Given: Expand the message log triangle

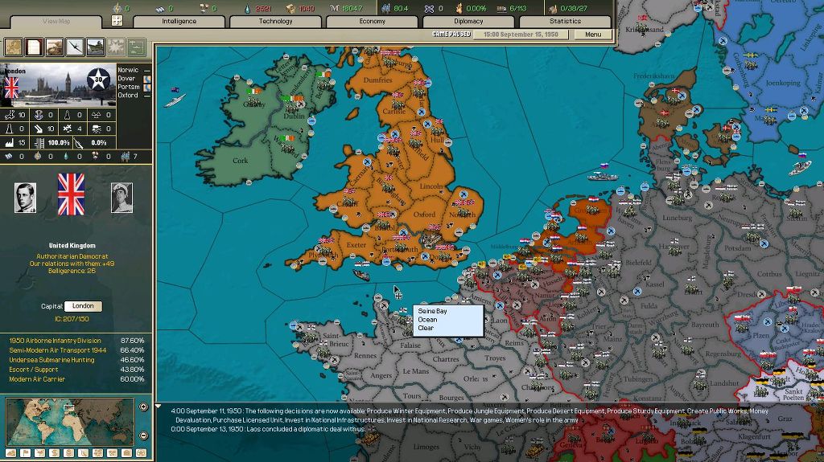Looking at the screenshot, I should [159, 406].
